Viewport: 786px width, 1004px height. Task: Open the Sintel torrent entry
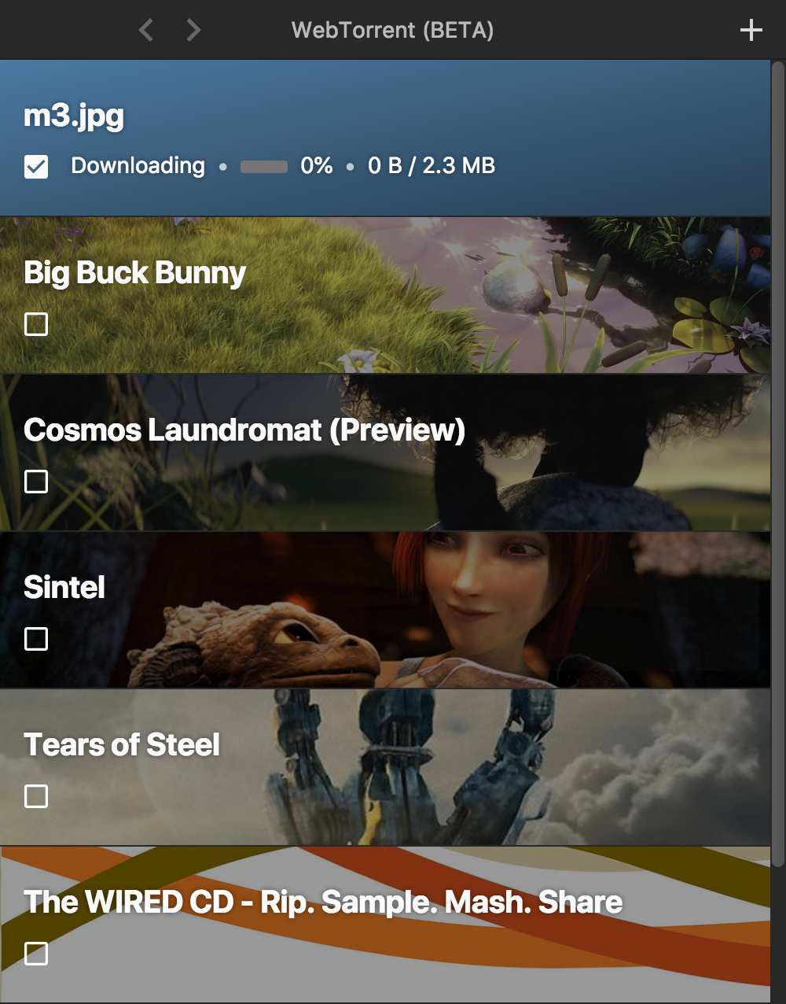[x=385, y=610]
